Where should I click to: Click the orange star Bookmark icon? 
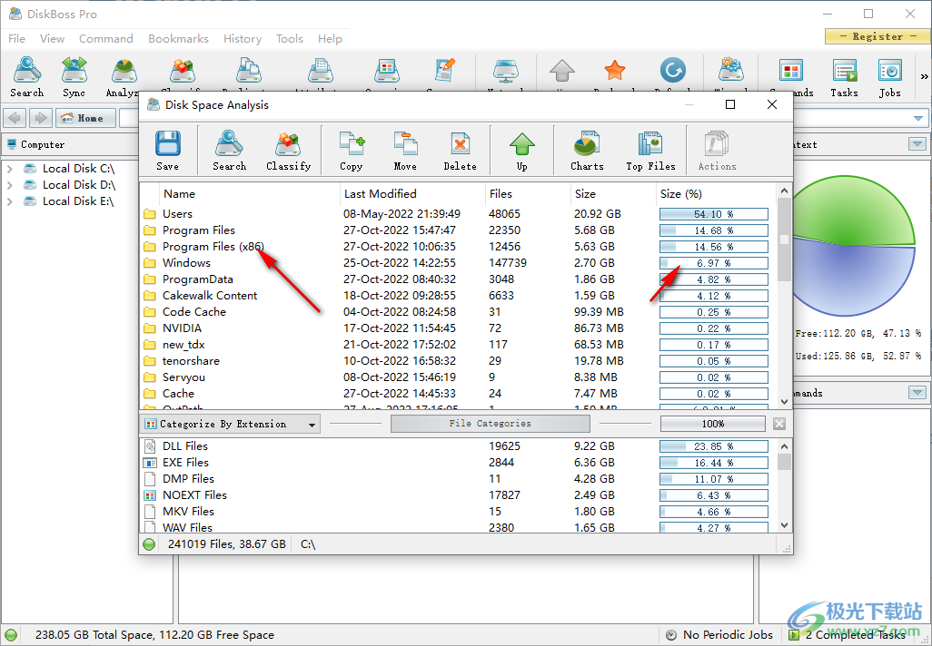(615, 71)
